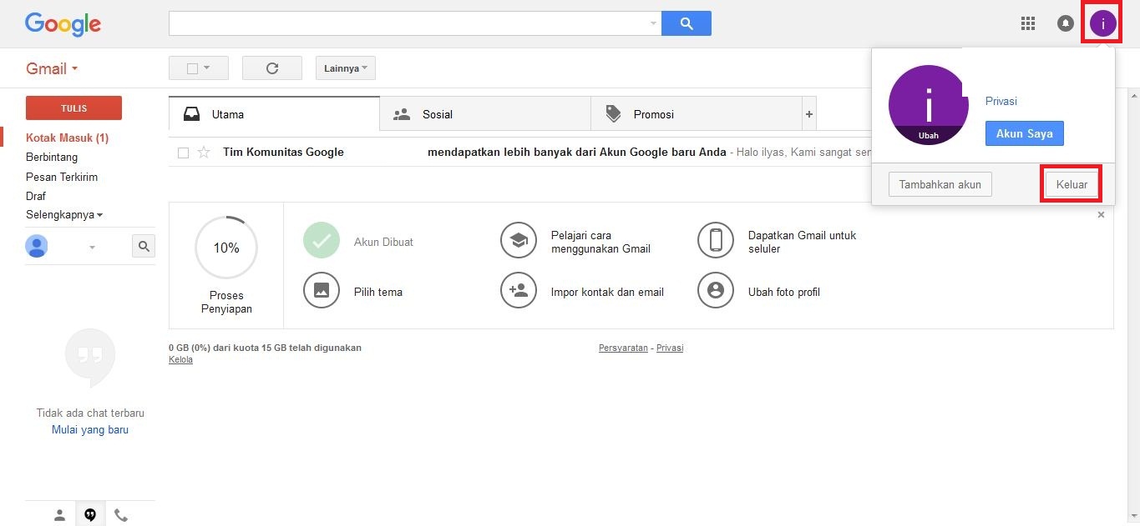Click Mulai yang baru chat link
The height and width of the screenshot is (526, 1140).
(90, 430)
